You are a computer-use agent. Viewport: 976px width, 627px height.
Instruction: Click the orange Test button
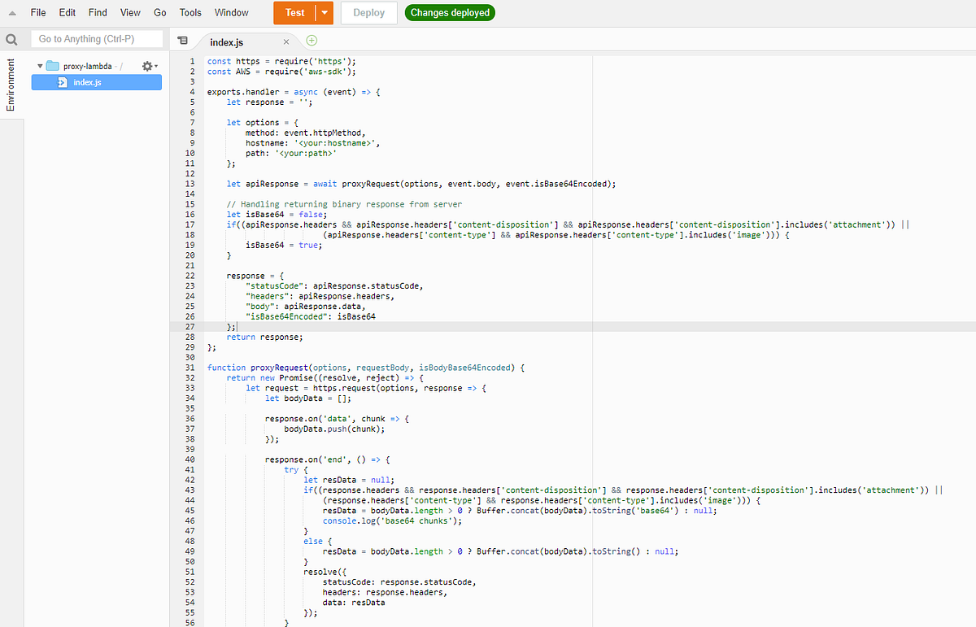pos(295,13)
